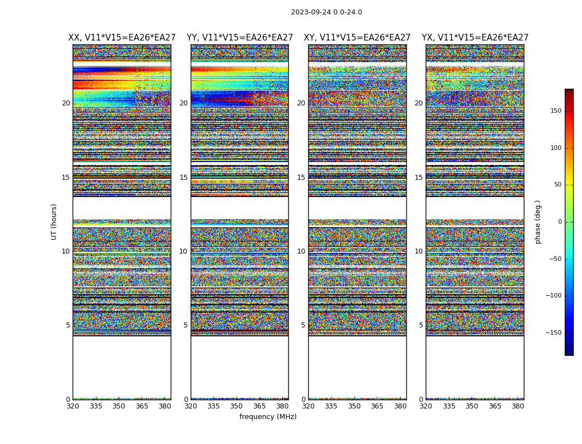This screenshot has width=582, height=444.
Task: Click the 50 tick on the colorbar
Action: 558,185
